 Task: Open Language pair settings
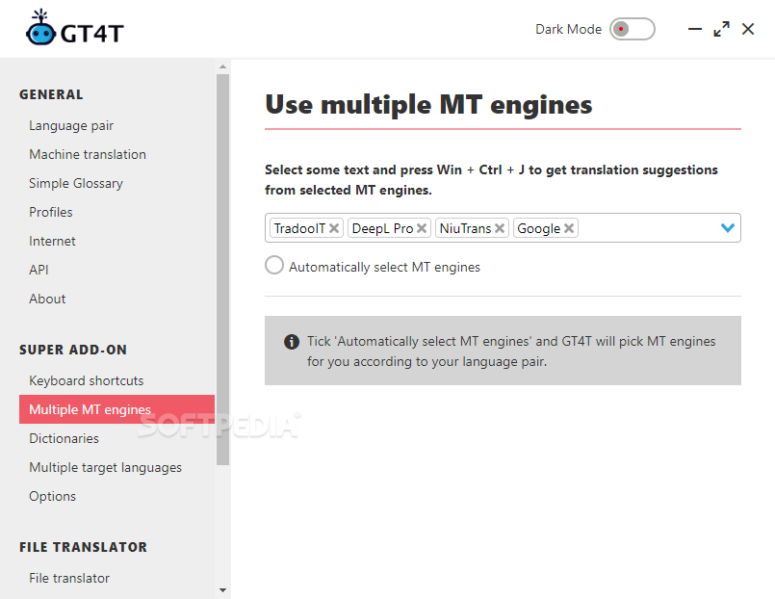pyautogui.click(x=71, y=125)
